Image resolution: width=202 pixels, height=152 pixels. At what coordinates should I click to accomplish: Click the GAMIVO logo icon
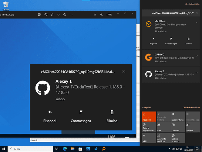point(149,57)
